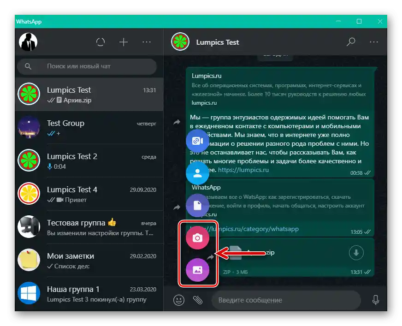Open the Мои заметки chat
The image size is (402, 326).
(x=89, y=261)
